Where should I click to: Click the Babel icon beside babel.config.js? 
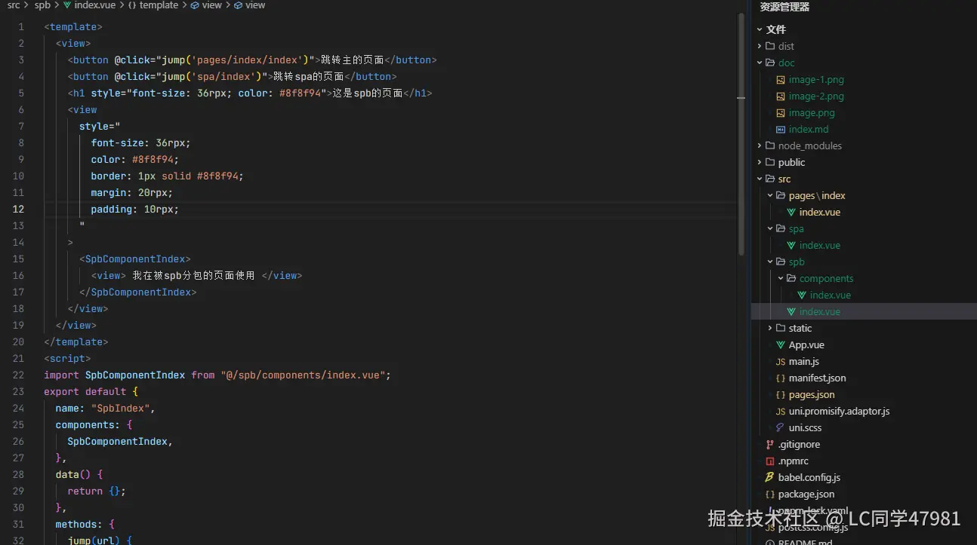click(x=770, y=477)
